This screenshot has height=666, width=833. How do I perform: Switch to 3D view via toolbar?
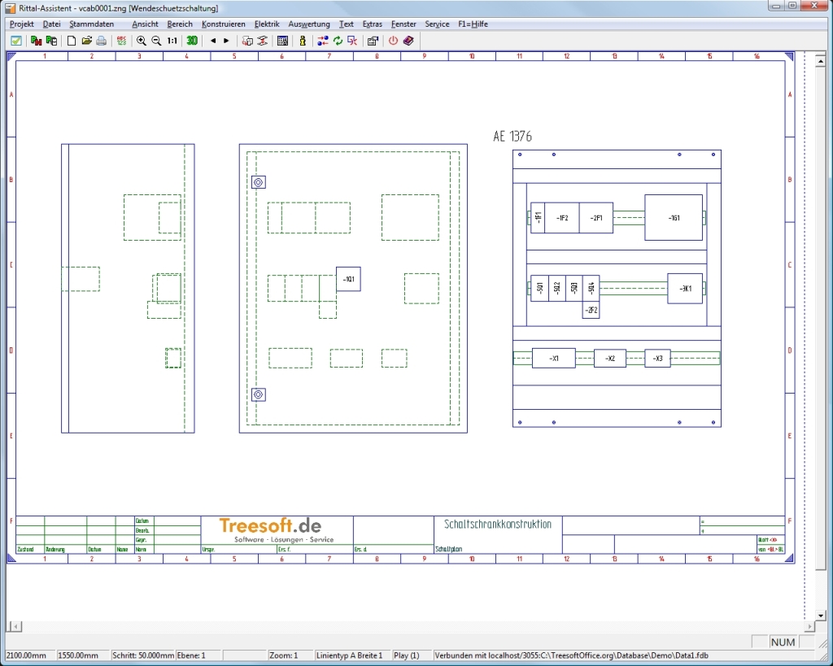tap(192, 40)
